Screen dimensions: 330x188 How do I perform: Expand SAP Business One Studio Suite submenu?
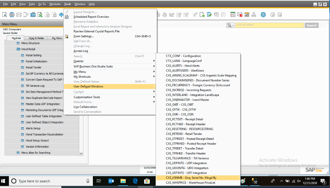click(110, 66)
